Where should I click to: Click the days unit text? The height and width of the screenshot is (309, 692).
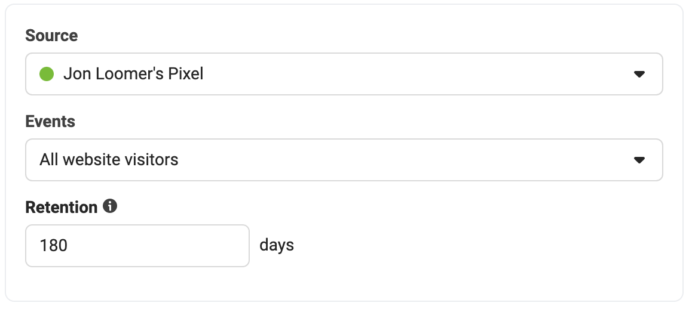pyautogui.click(x=277, y=245)
